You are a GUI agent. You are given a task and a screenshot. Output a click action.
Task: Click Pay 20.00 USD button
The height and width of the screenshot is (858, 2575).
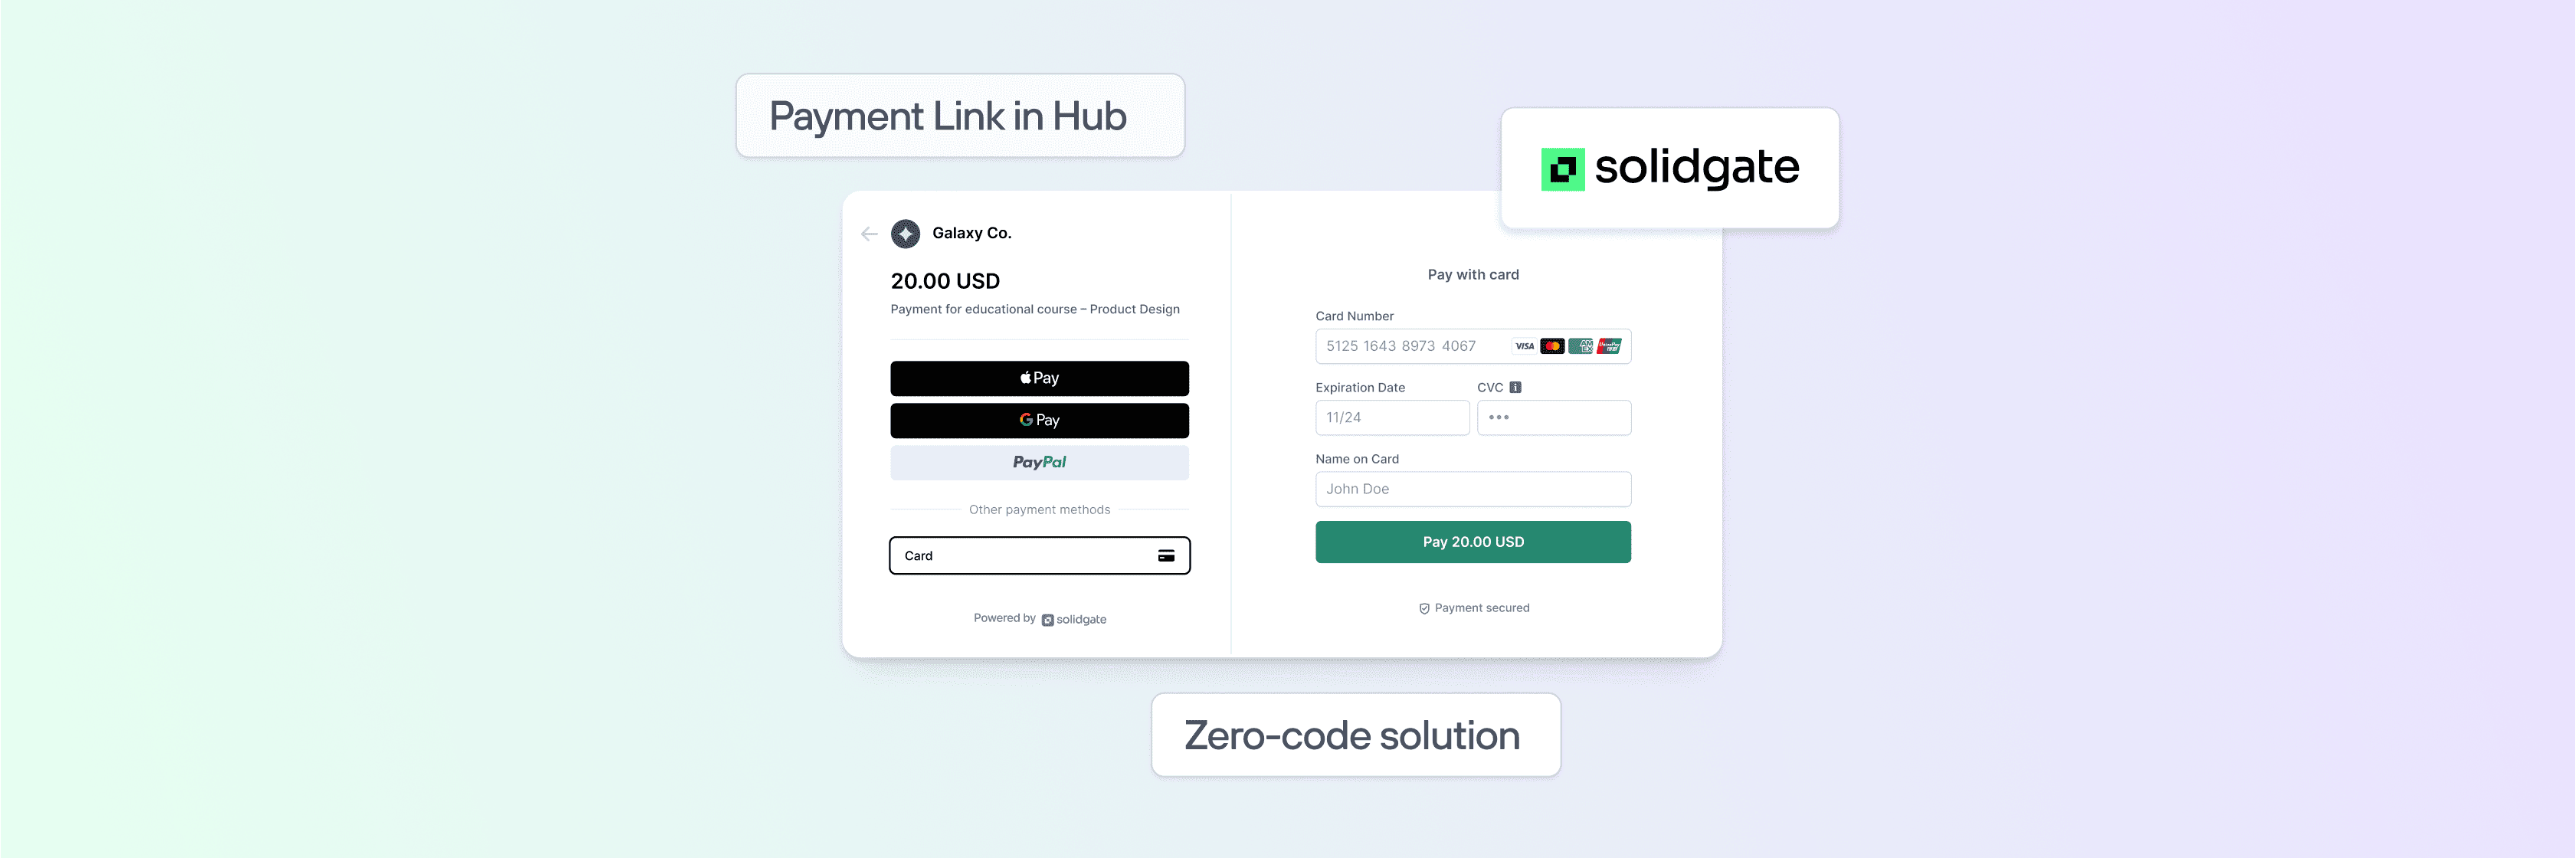tap(1472, 542)
